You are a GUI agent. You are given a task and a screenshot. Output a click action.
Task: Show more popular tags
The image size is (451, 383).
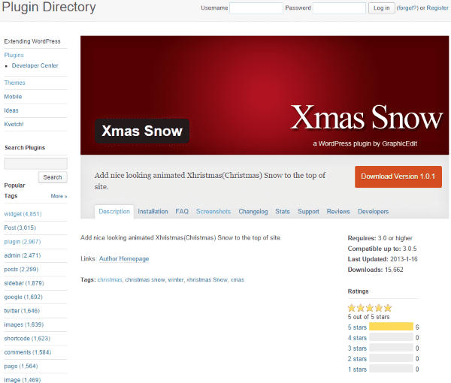tap(59, 196)
